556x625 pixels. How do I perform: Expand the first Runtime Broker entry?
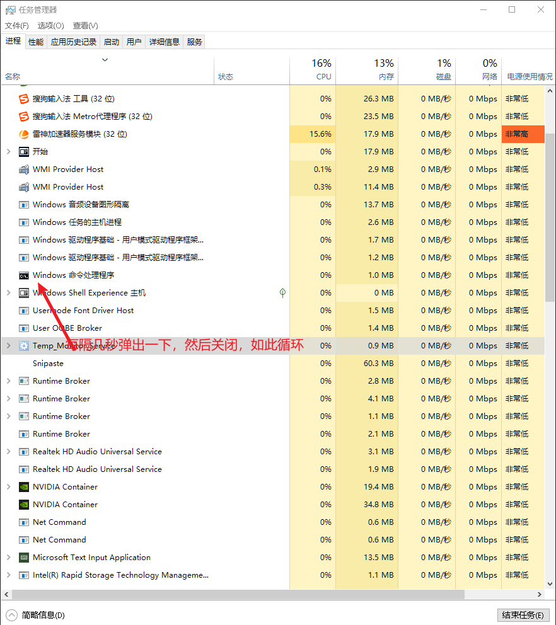(8, 381)
